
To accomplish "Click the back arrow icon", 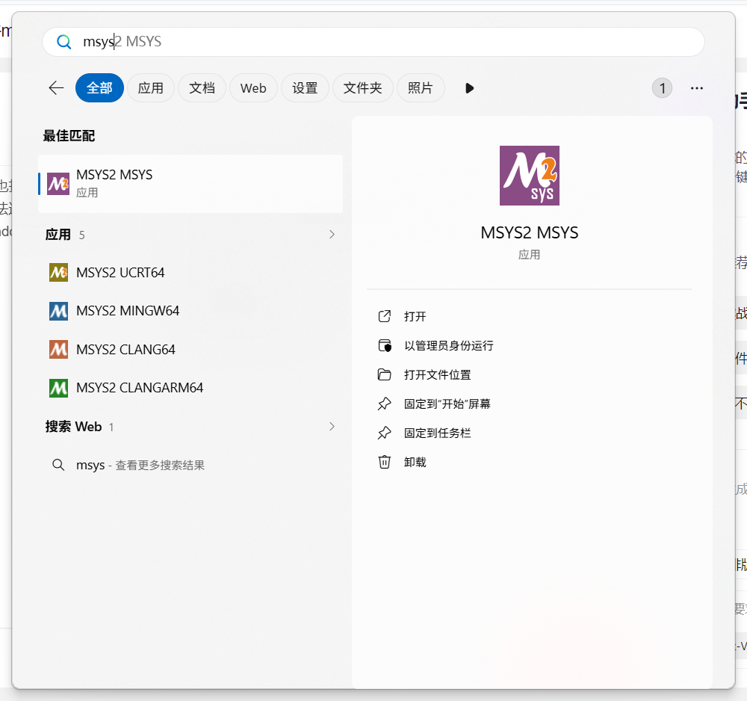I will pos(56,88).
